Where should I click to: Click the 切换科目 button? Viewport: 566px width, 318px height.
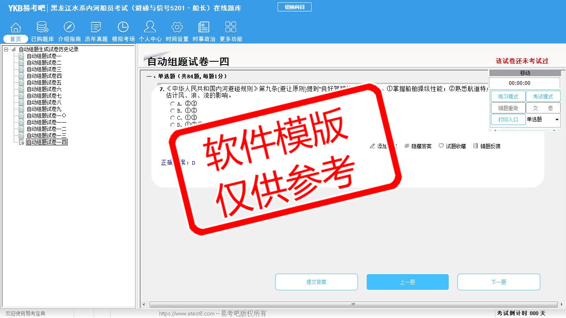(x=294, y=7)
